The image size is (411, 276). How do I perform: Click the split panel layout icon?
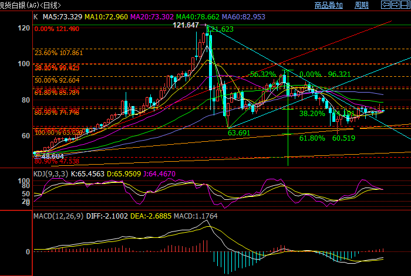(405, 5)
